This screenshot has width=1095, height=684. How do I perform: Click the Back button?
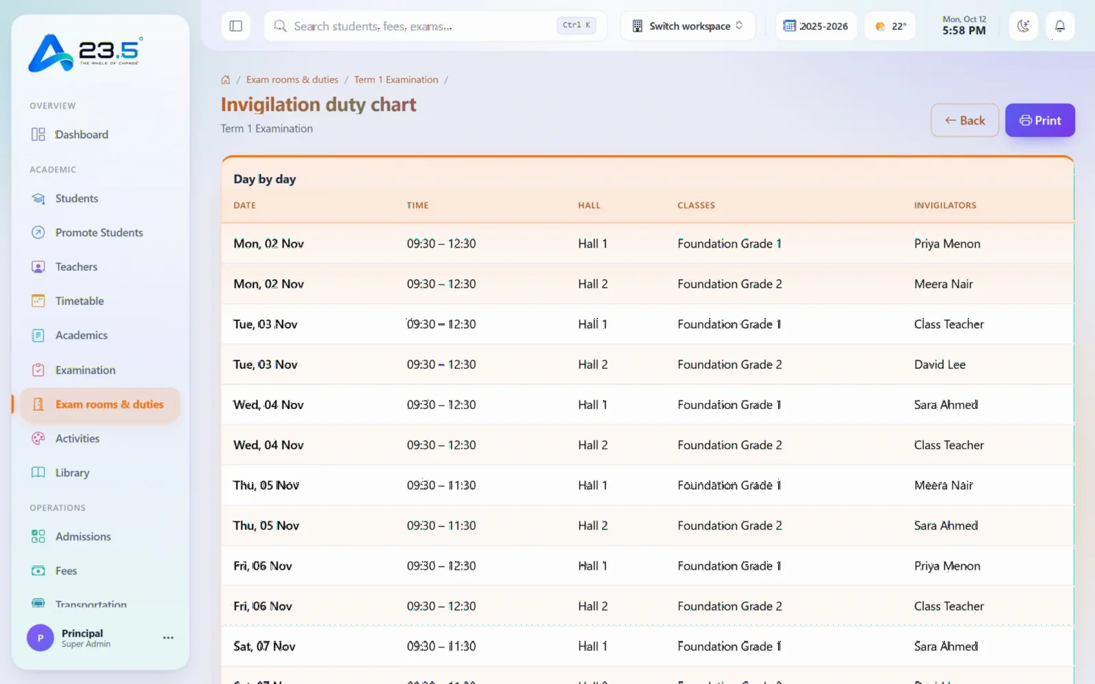(965, 120)
